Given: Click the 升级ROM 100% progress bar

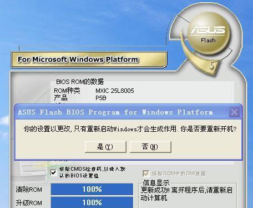Looking at the screenshot, I should pyautogui.click(x=92, y=202).
